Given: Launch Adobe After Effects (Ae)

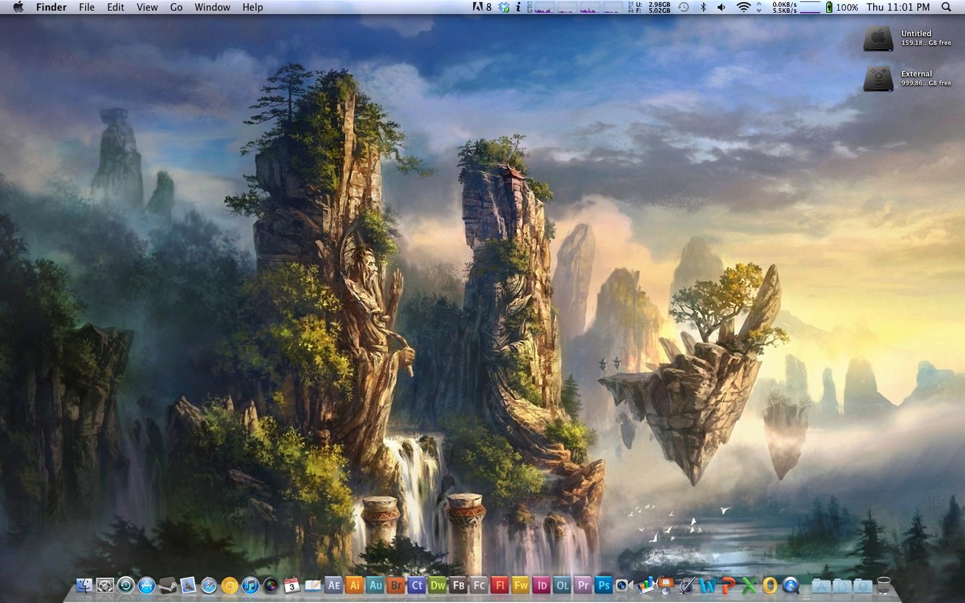Looking at the screenshot, I should [x=334, y=586].
